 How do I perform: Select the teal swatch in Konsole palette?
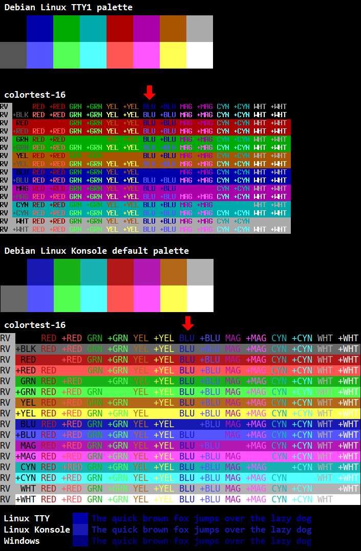pyautogui.click(x=94, y=272)
